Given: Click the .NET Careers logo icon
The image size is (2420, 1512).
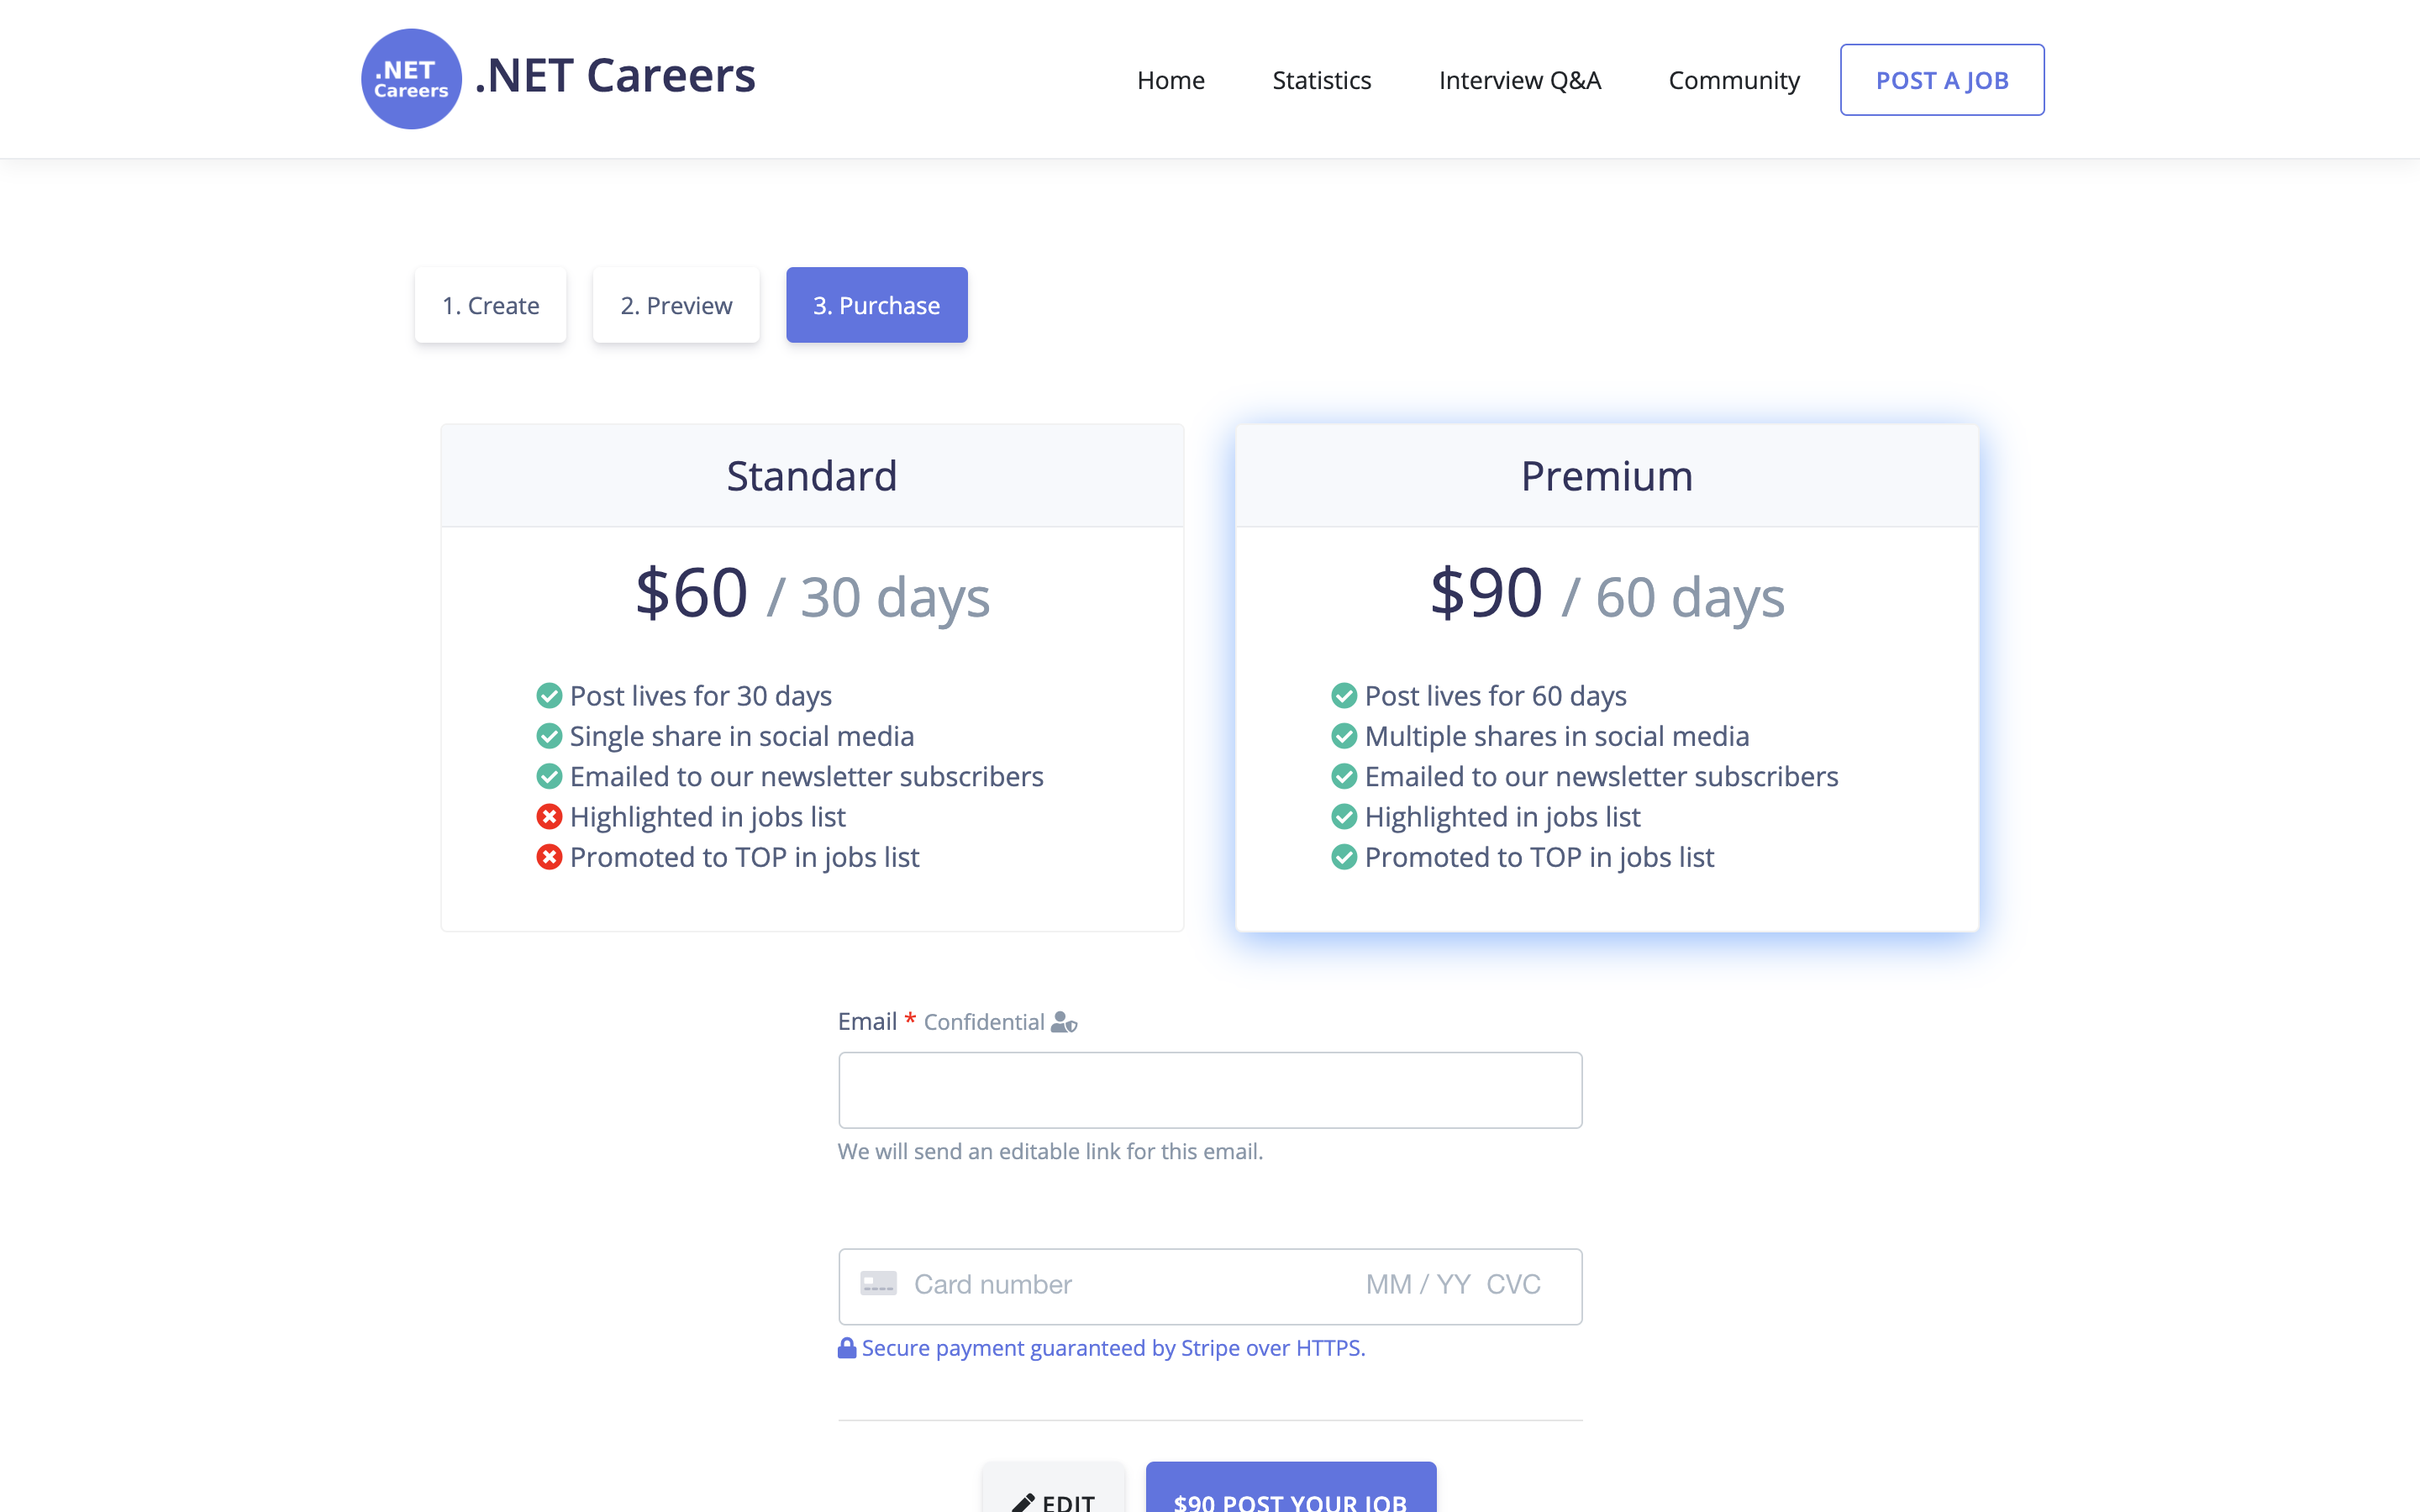Looking at the screenshot, I should [x=410, y=78].
